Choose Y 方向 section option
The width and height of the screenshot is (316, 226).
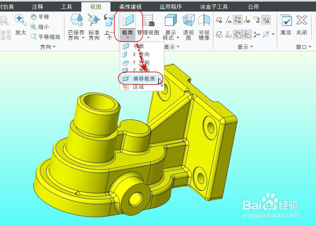[142, 62]
